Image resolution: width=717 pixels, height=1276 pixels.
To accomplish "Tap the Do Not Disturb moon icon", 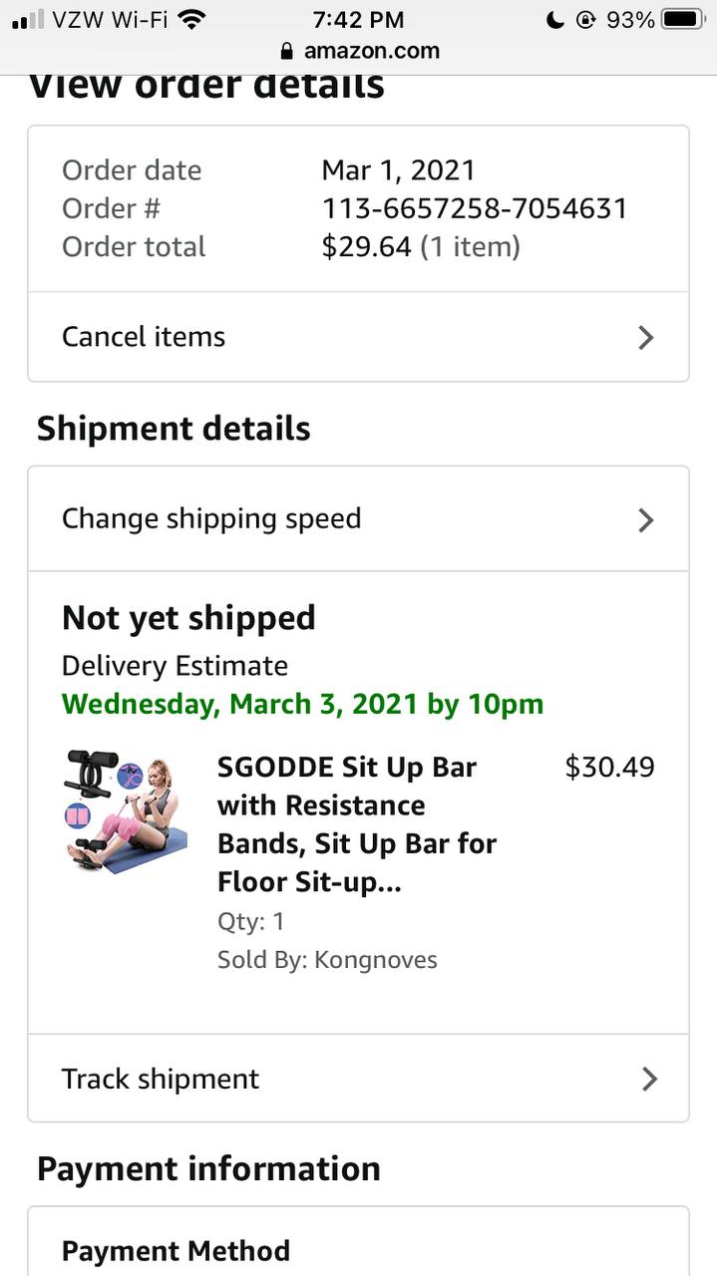I will tap(555, 19).
